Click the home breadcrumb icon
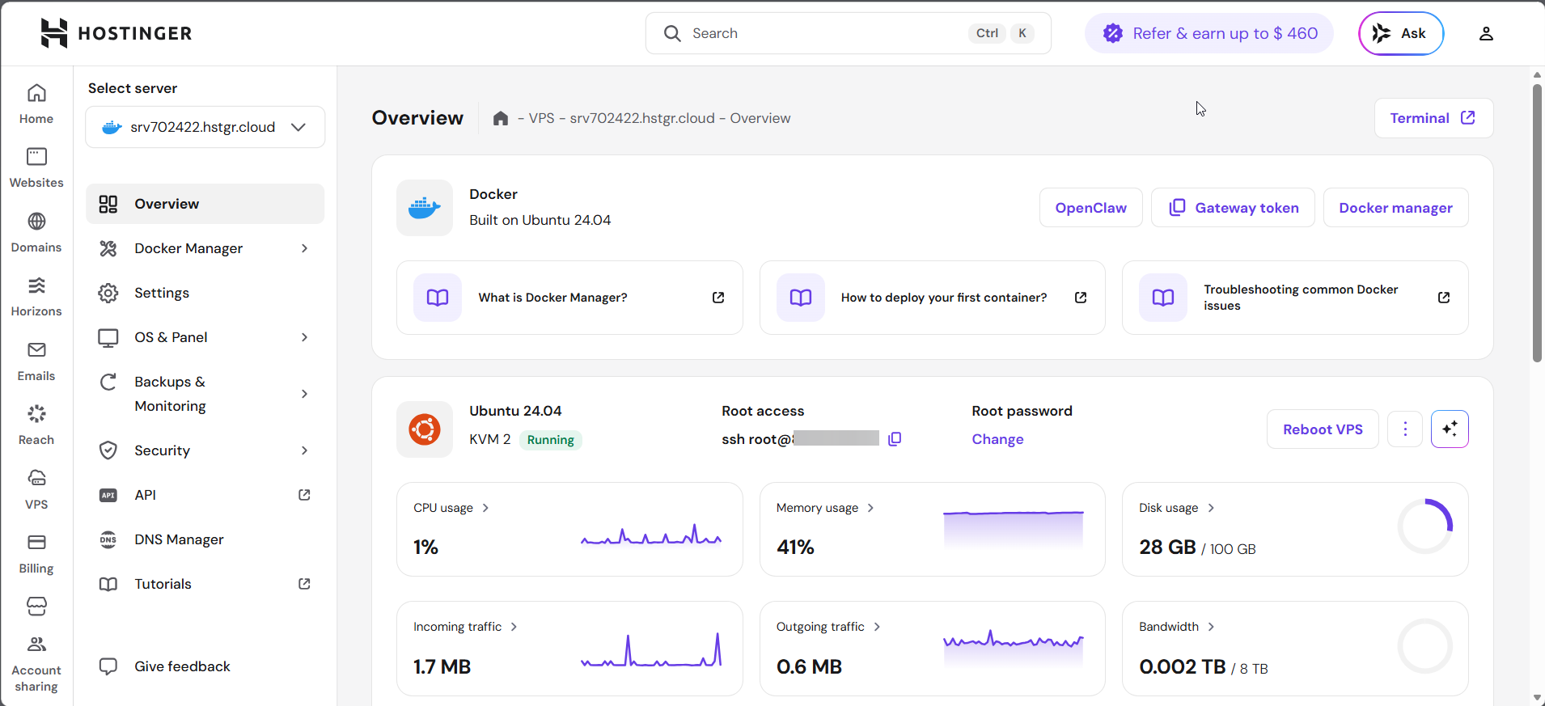The height and width of the screenshot is (706, 1545). 501,118
